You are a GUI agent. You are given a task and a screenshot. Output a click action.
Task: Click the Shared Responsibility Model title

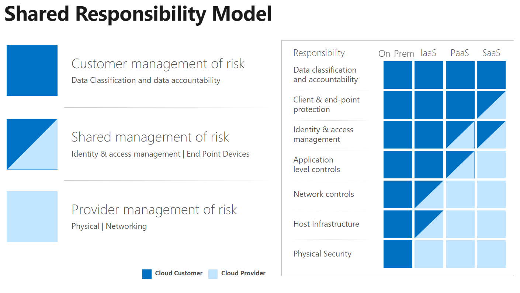pyautogui.click(x=138, y=14)
